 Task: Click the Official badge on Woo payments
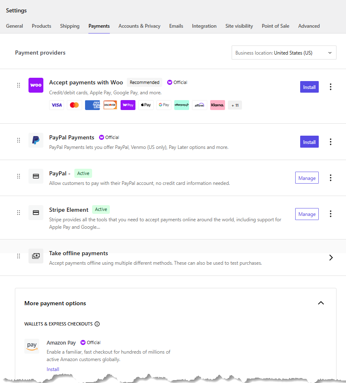coord(177,83)
